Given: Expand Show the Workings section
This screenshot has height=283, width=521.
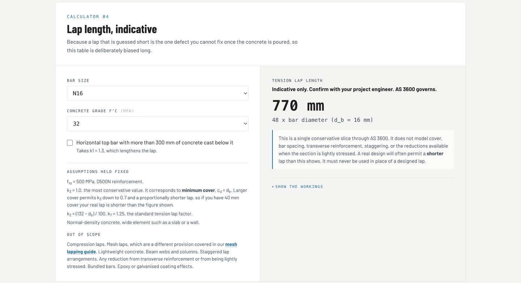Looking at the screenshot, I should click(x=297, y=187).
